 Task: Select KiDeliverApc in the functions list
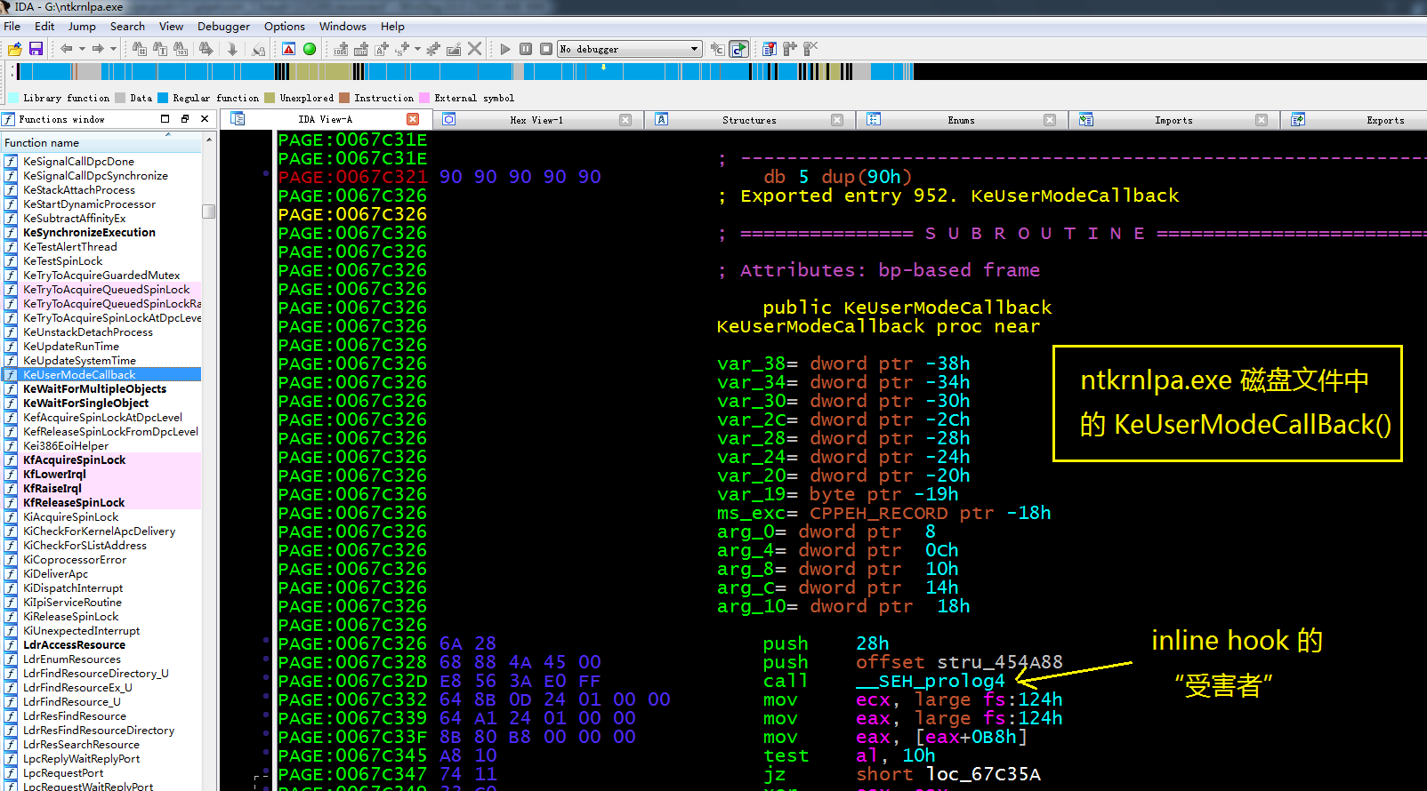tap(101, 574)
